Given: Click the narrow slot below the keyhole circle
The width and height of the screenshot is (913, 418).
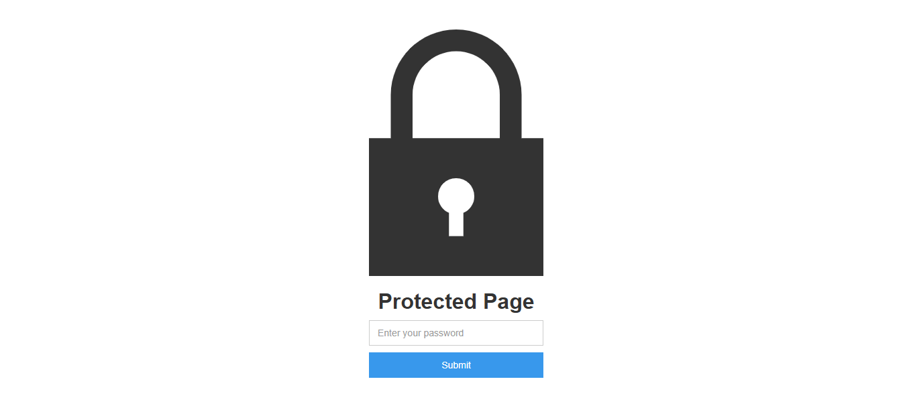Looking at the screenshot, I should pos(456,224).
